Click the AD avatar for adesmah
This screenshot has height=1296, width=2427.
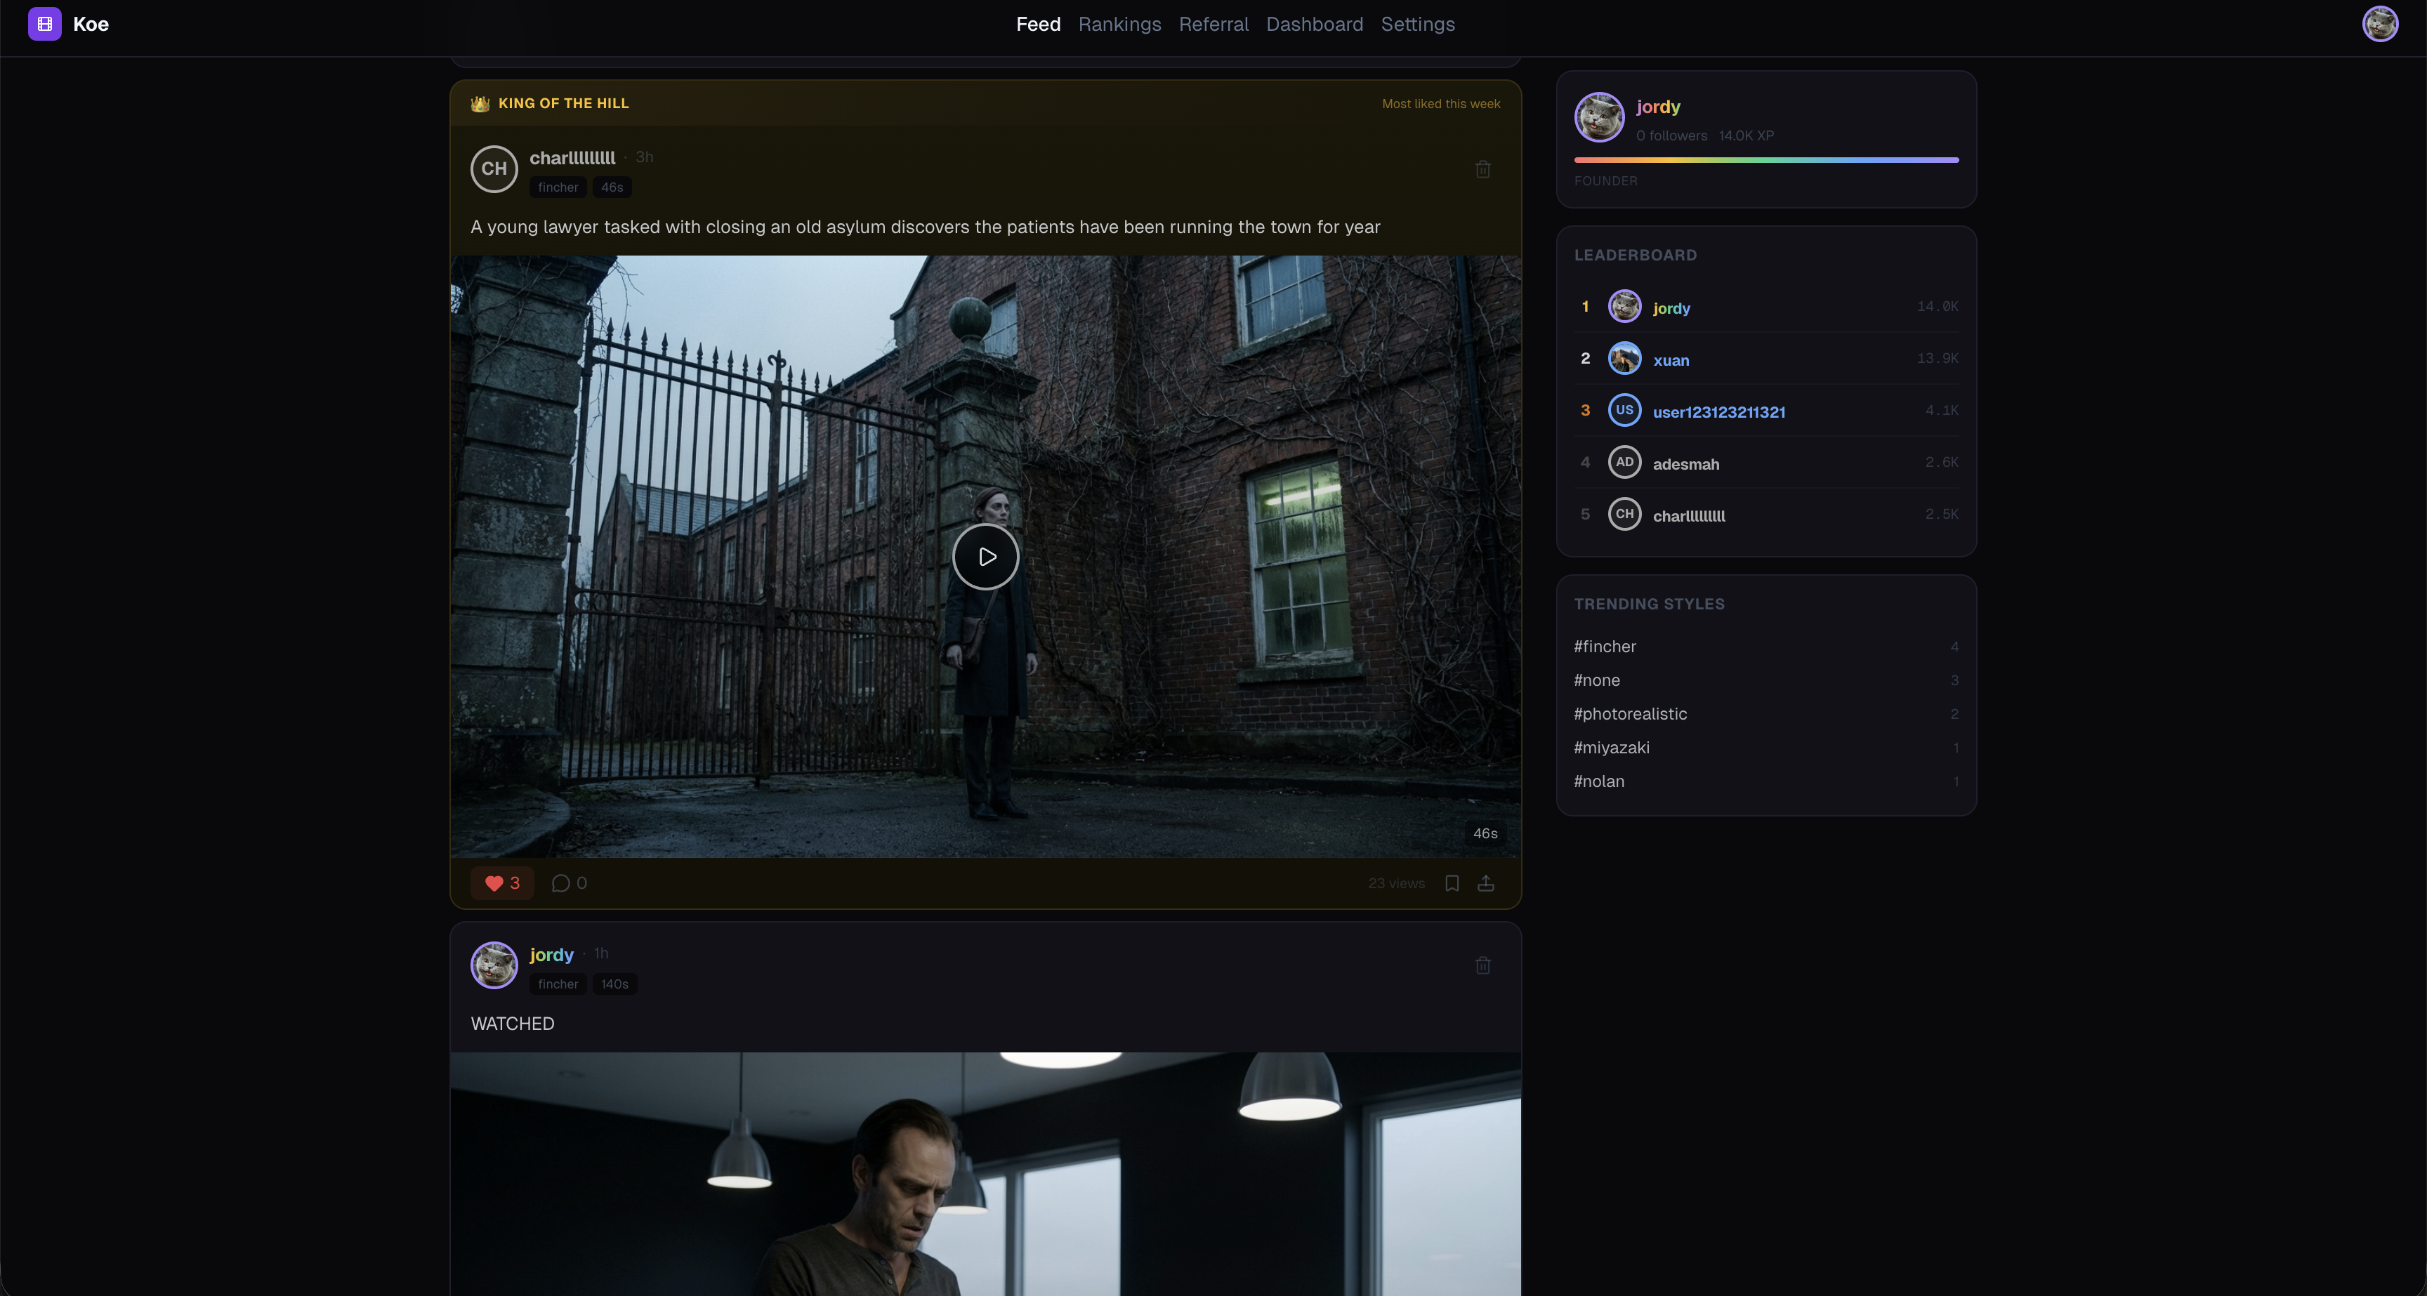(1624, 461)
